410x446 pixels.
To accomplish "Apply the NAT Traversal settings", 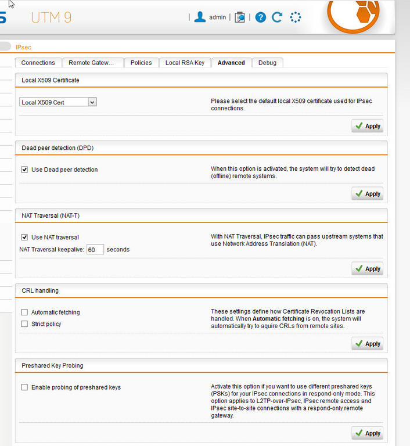I will point(368,269).
